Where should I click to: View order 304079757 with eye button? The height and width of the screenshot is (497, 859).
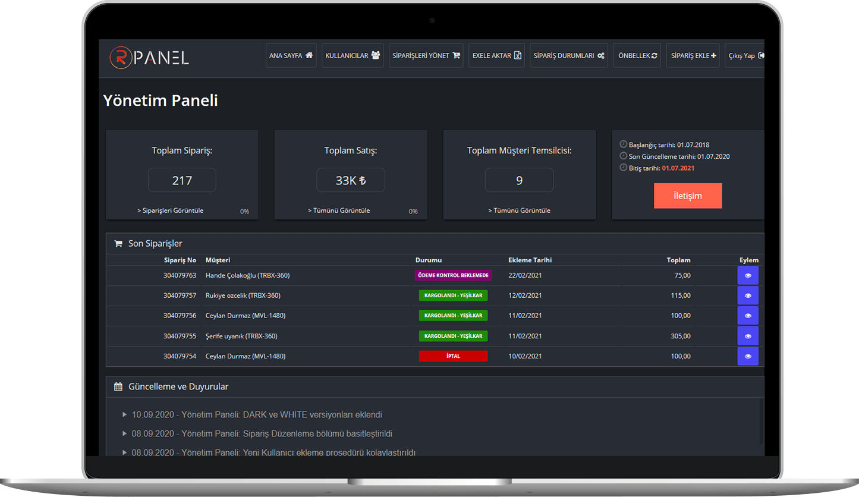[x=748, y=295]
